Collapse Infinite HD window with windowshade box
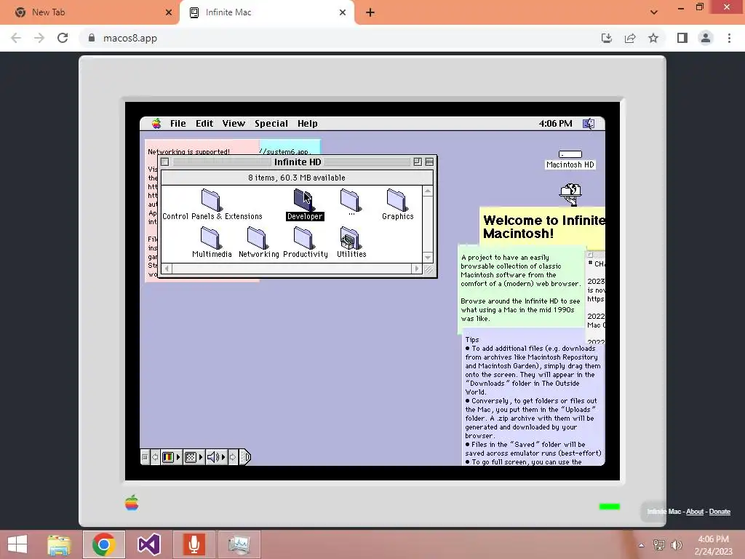Screen dimensions: 745x559 pyautogui.click(x=429, y=162)
